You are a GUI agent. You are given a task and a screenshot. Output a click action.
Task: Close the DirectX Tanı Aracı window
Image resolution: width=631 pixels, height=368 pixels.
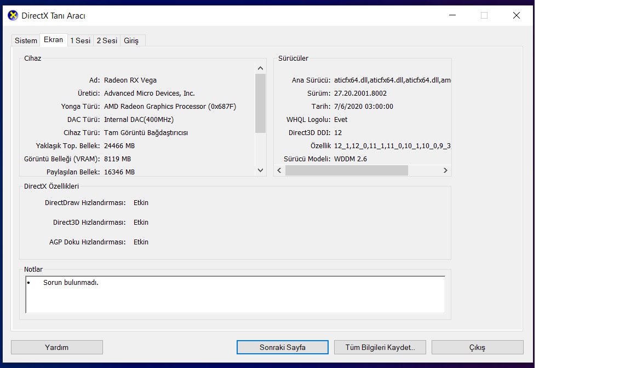[x=517, y=15]
